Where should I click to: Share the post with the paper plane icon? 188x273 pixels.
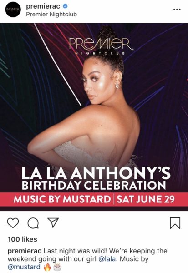pyautogui.click(x=53, y=222)
